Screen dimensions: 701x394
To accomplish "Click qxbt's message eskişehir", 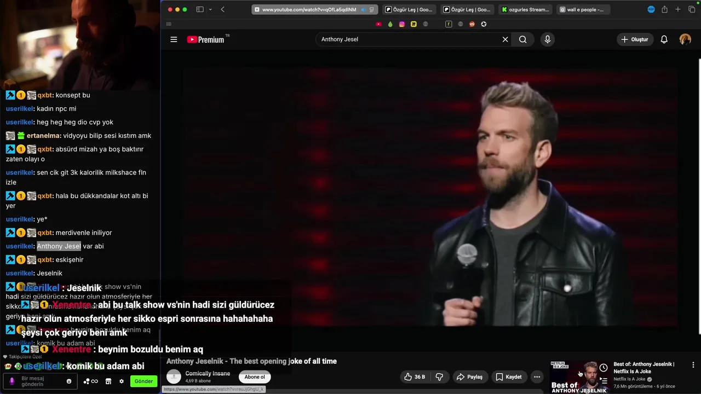I will click(x=70, y=260).
